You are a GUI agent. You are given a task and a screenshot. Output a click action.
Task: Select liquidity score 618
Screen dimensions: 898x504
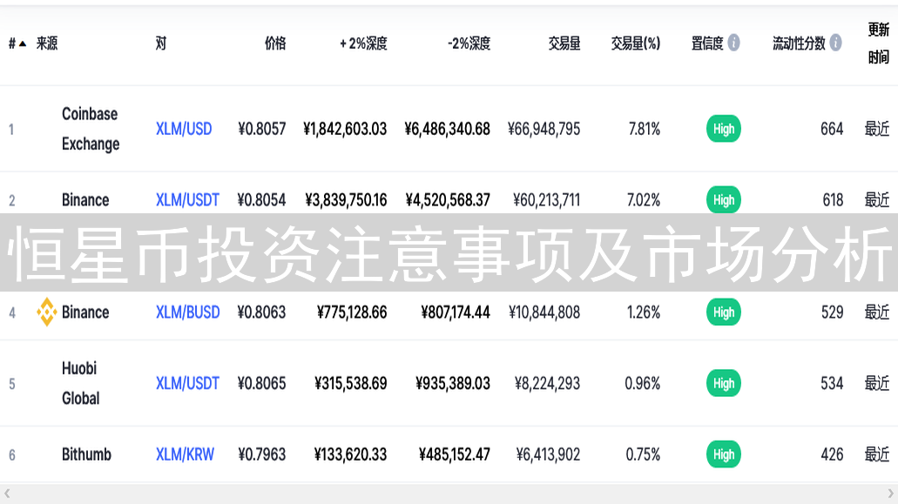(x=834, y=200)
